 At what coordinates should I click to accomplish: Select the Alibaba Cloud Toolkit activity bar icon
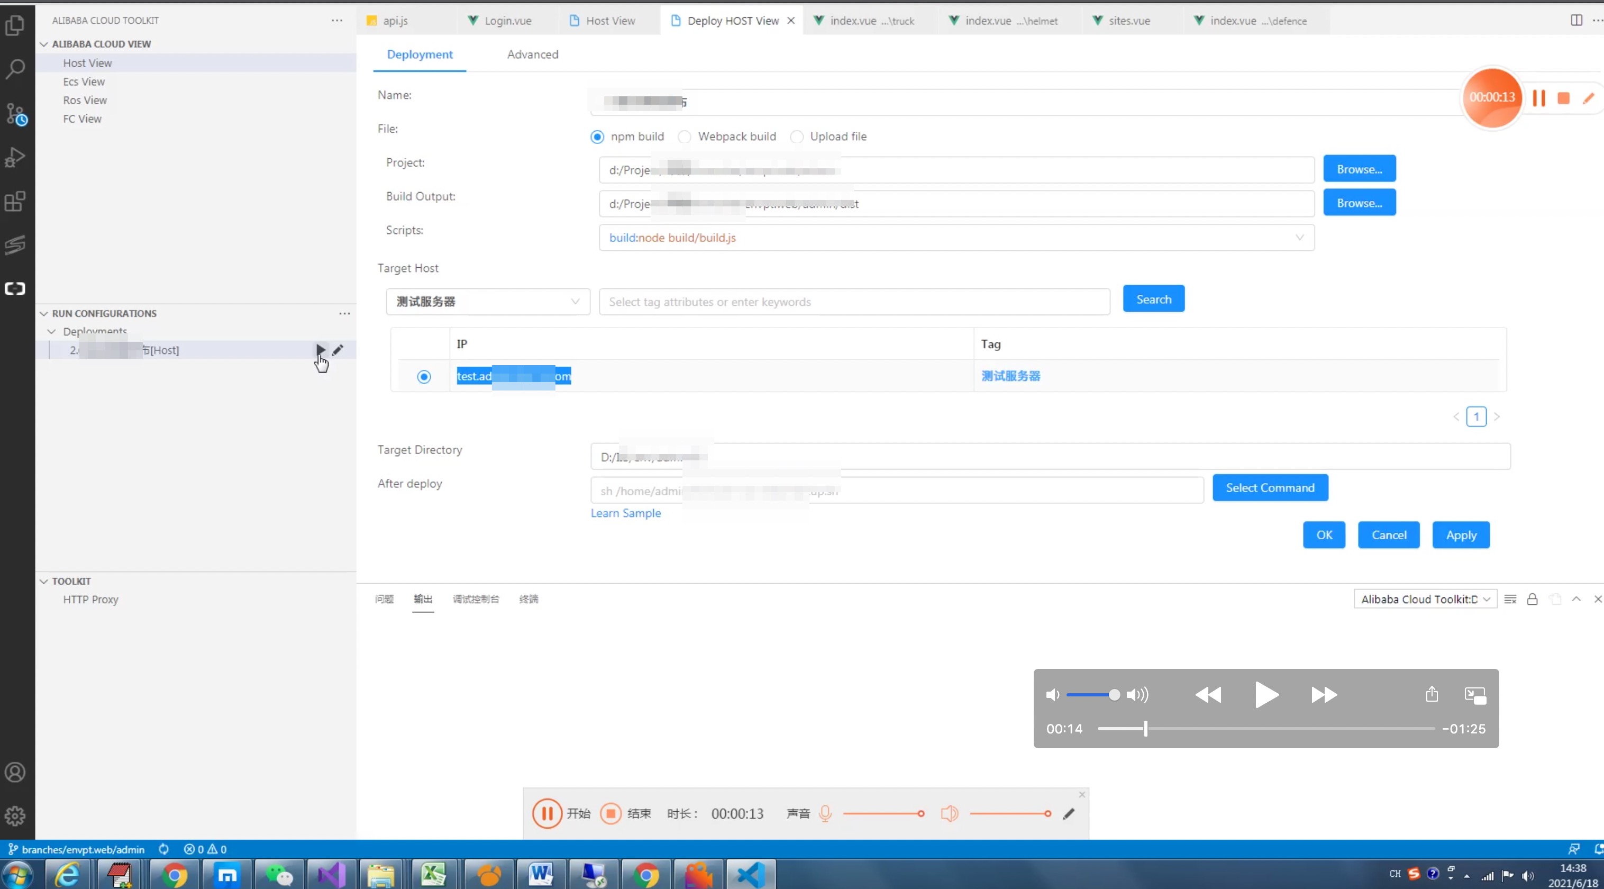tap(15, 288)
